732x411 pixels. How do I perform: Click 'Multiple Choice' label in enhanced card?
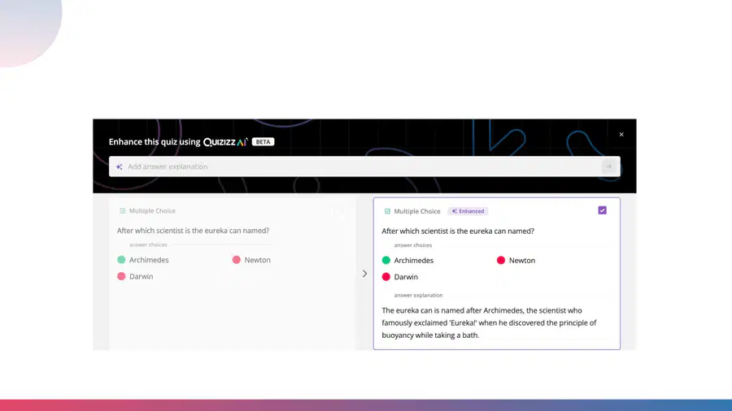point(417,211)
